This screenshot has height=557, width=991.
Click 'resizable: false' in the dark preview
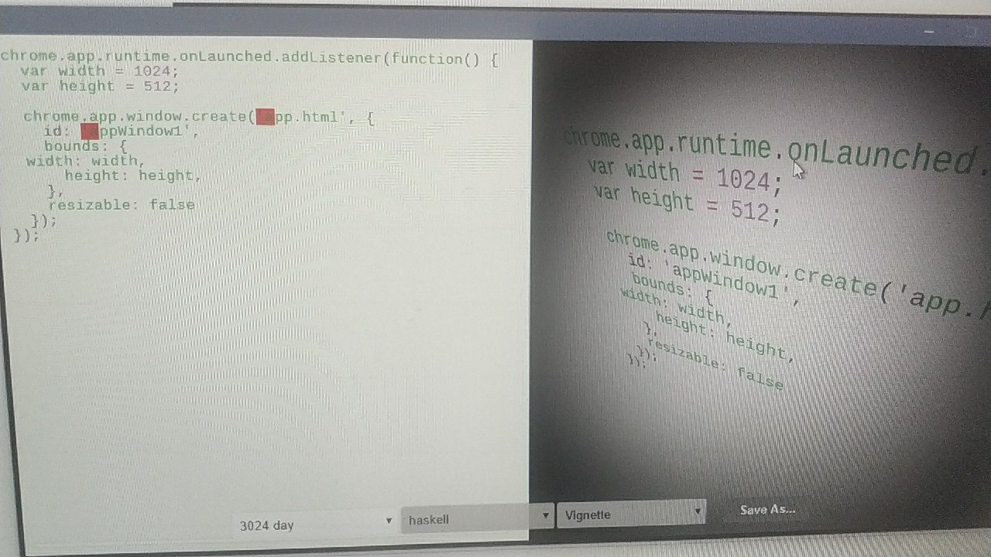click(x=715, y=364)
